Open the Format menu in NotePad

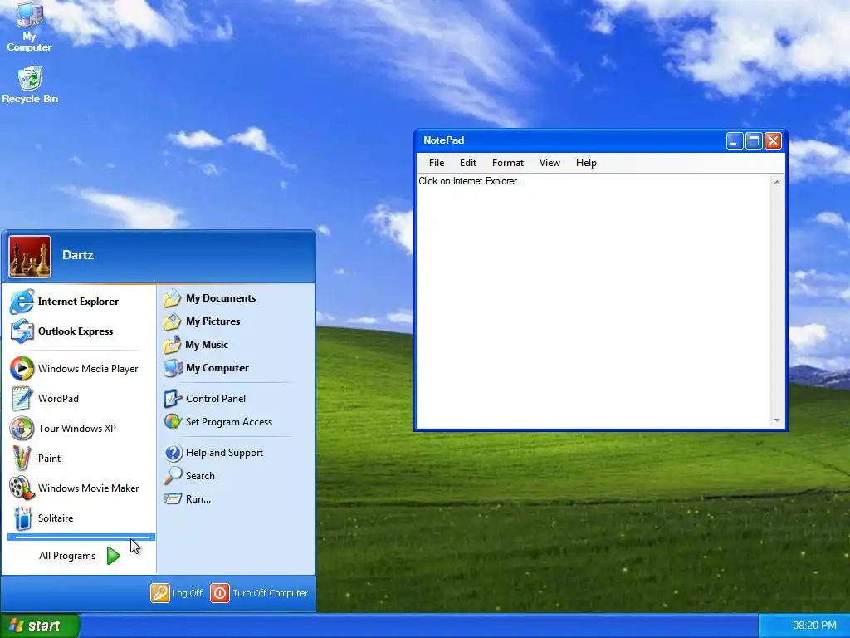click(x=508, y=163)
